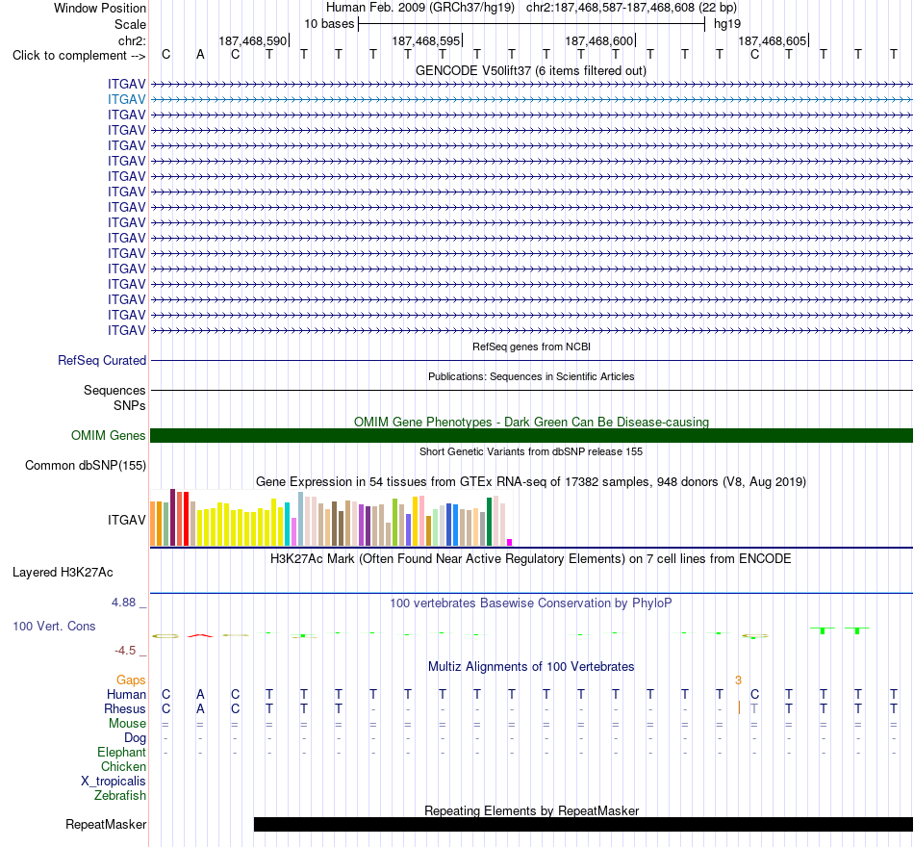The width and height of the screenshot is (914, 847).
Task: Click 'Publications: Sequences in Scientific Articles' title
Action: click(x=531, y=377)
